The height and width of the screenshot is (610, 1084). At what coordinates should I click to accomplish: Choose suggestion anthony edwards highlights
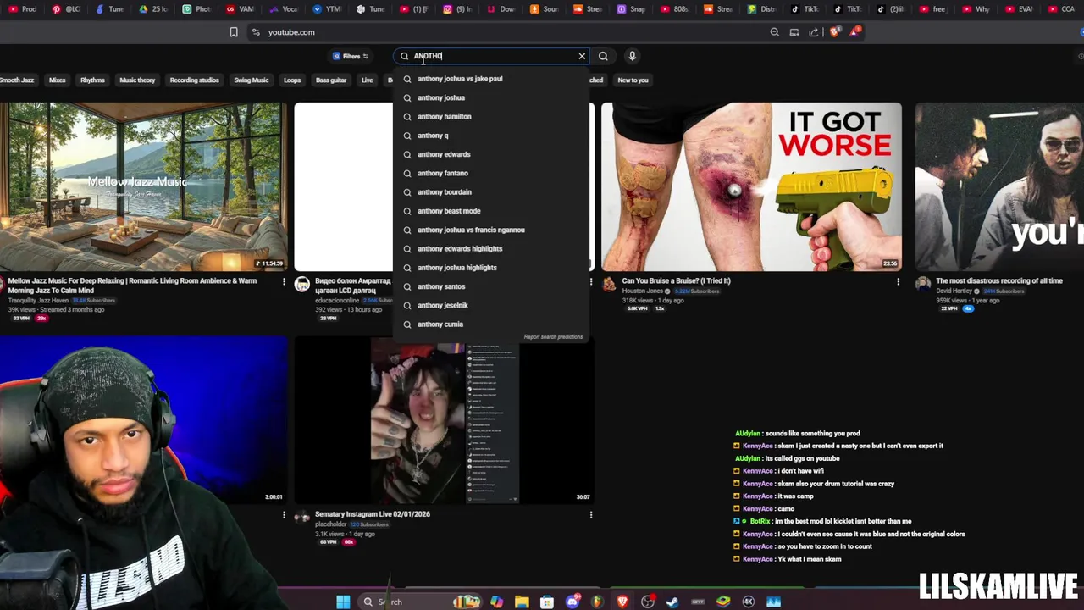(x=491, y=248)
